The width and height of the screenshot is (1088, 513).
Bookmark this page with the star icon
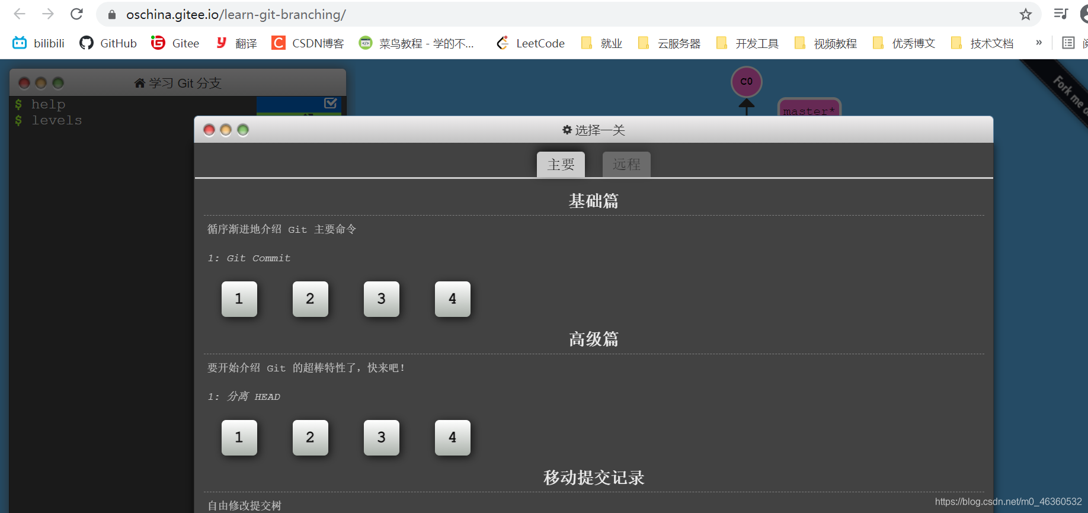pyautogui.click(x=1026, y=15)
